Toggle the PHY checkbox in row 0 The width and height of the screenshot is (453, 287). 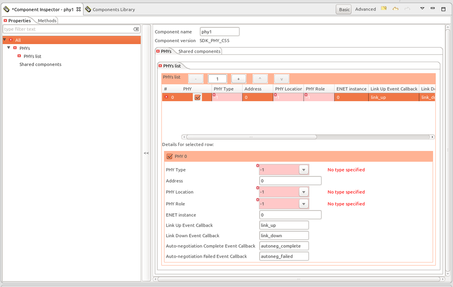(x=198, y=97)
